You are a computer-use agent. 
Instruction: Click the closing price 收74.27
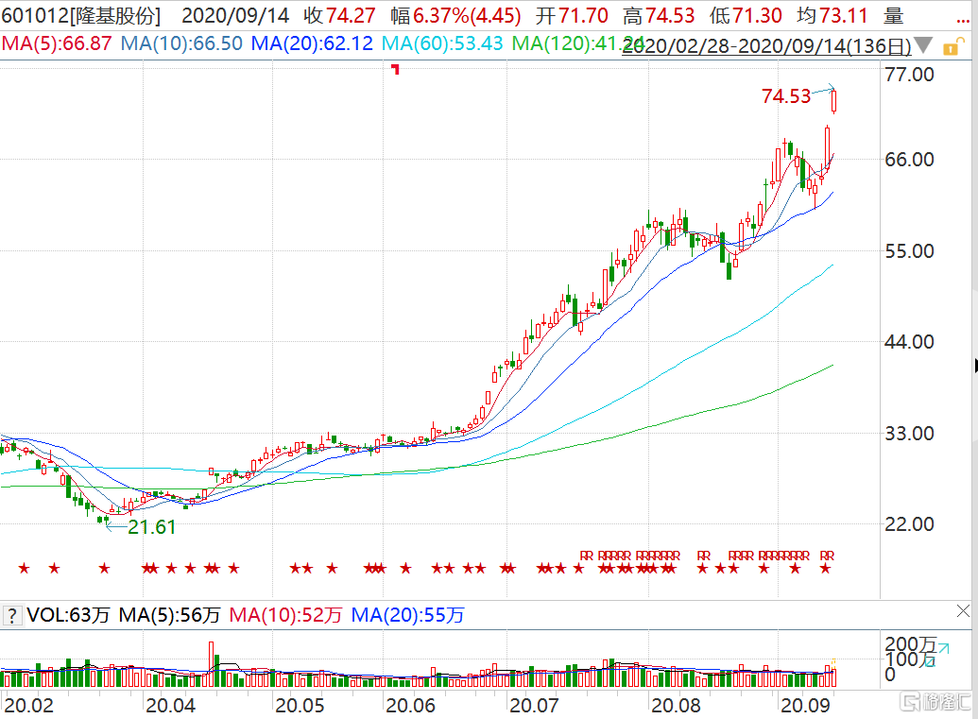339,16
